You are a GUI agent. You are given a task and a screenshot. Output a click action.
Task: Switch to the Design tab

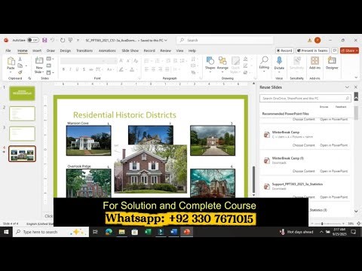[x=66, y=50]
